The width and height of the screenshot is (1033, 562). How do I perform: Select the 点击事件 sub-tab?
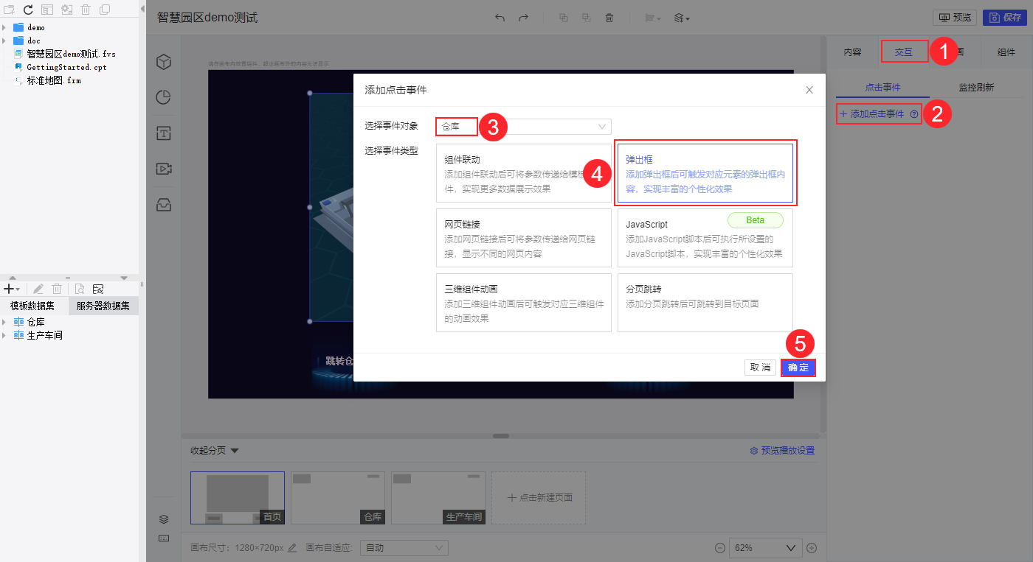pos(882,87)
